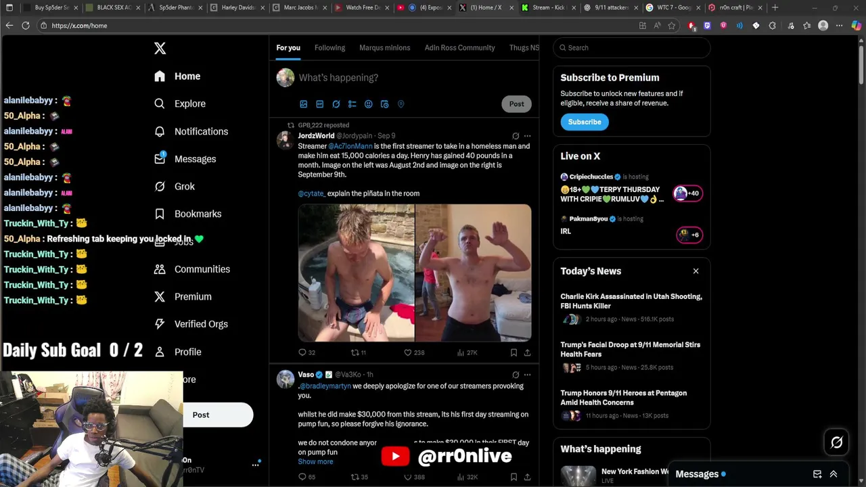
Task: Open @Ac7ionMann mention link
Action: [x=350, y=146]
